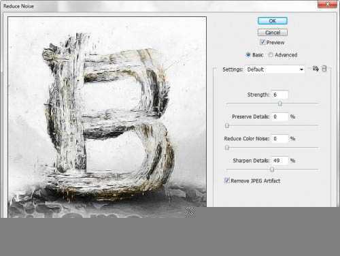This screenshot has height=256, width=340.
Task: Click the Strength value field
Action: [280, 95]
